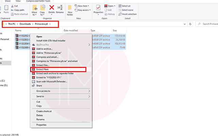Screen dimensions: 218x136
Task: Click the 172,616 KB size cell
Action: [120, 36]
